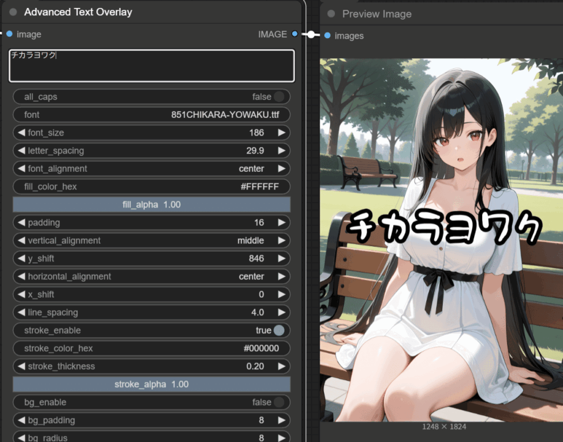Select previous horizontal_alignment option
The height and width of the screenshot is (442, 563).
coord(21,276)
